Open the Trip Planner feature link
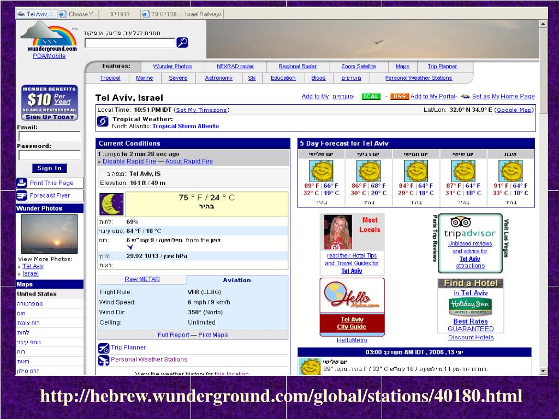This screenshot has height=419, width=559. point(442,66)
